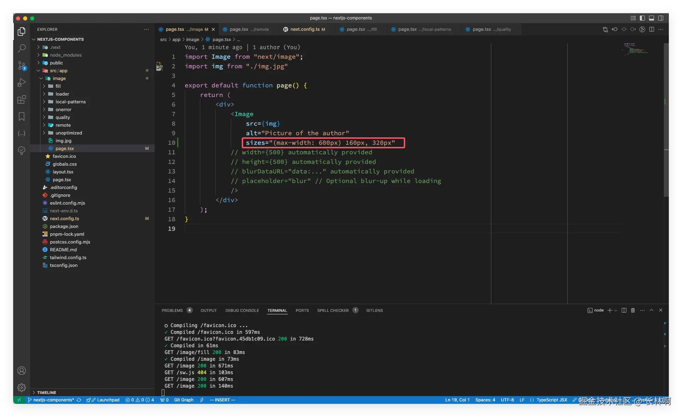This screenshot has width=682, height=417.
Task: Kill terminal with trash icon
Action: click(633, 310)
